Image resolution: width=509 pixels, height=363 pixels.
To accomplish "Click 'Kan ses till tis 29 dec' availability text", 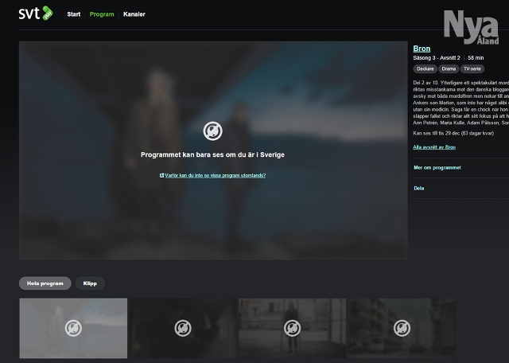I will [x=453, y=133].
